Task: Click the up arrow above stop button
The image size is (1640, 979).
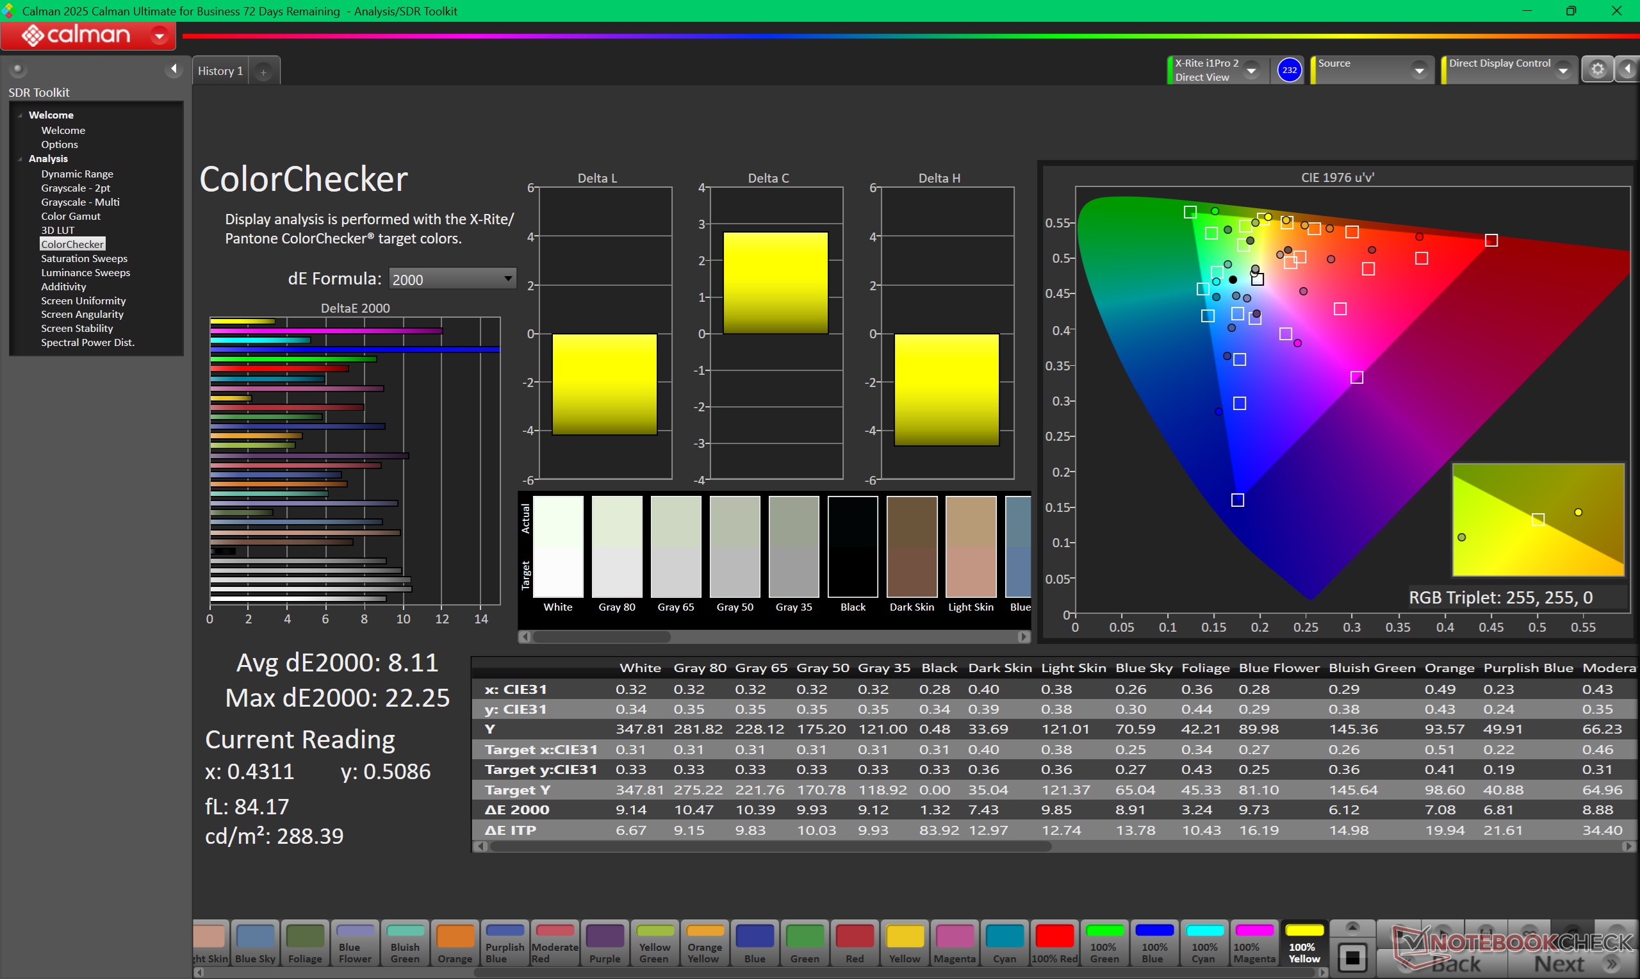Action: click(x=1352, y=928)
